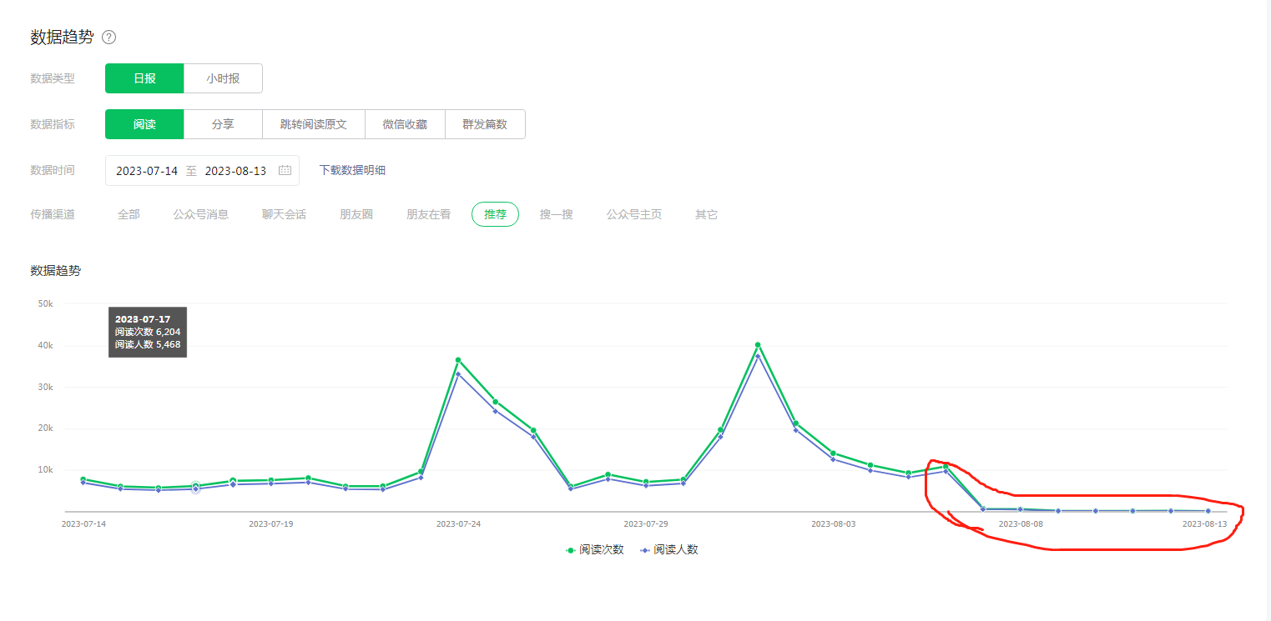Filter channel by 聊天会话
The width and height of the screenshot is (1271, 621).
[284, 214]
